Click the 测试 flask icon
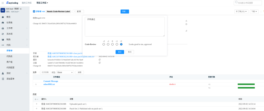This screenshot has height=111, width=264. [3, 73]
